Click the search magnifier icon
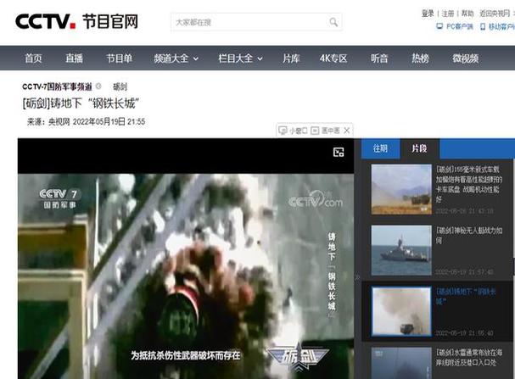The width and height of the screenshot is (515, 379). click(333, 22)
